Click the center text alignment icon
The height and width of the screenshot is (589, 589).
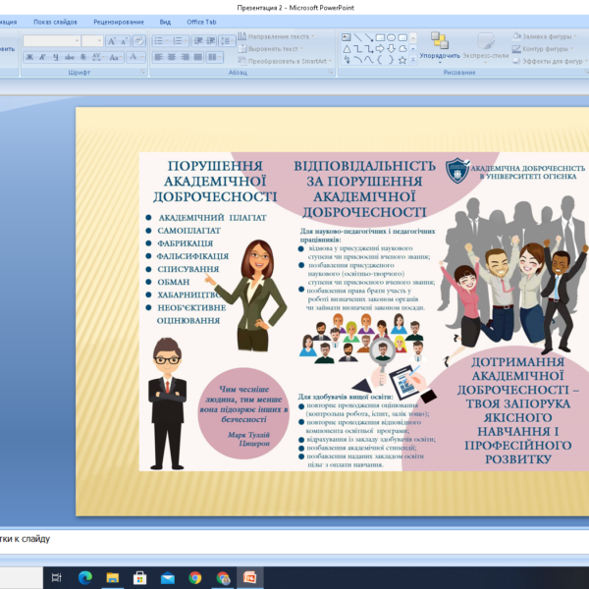[171, 57]
